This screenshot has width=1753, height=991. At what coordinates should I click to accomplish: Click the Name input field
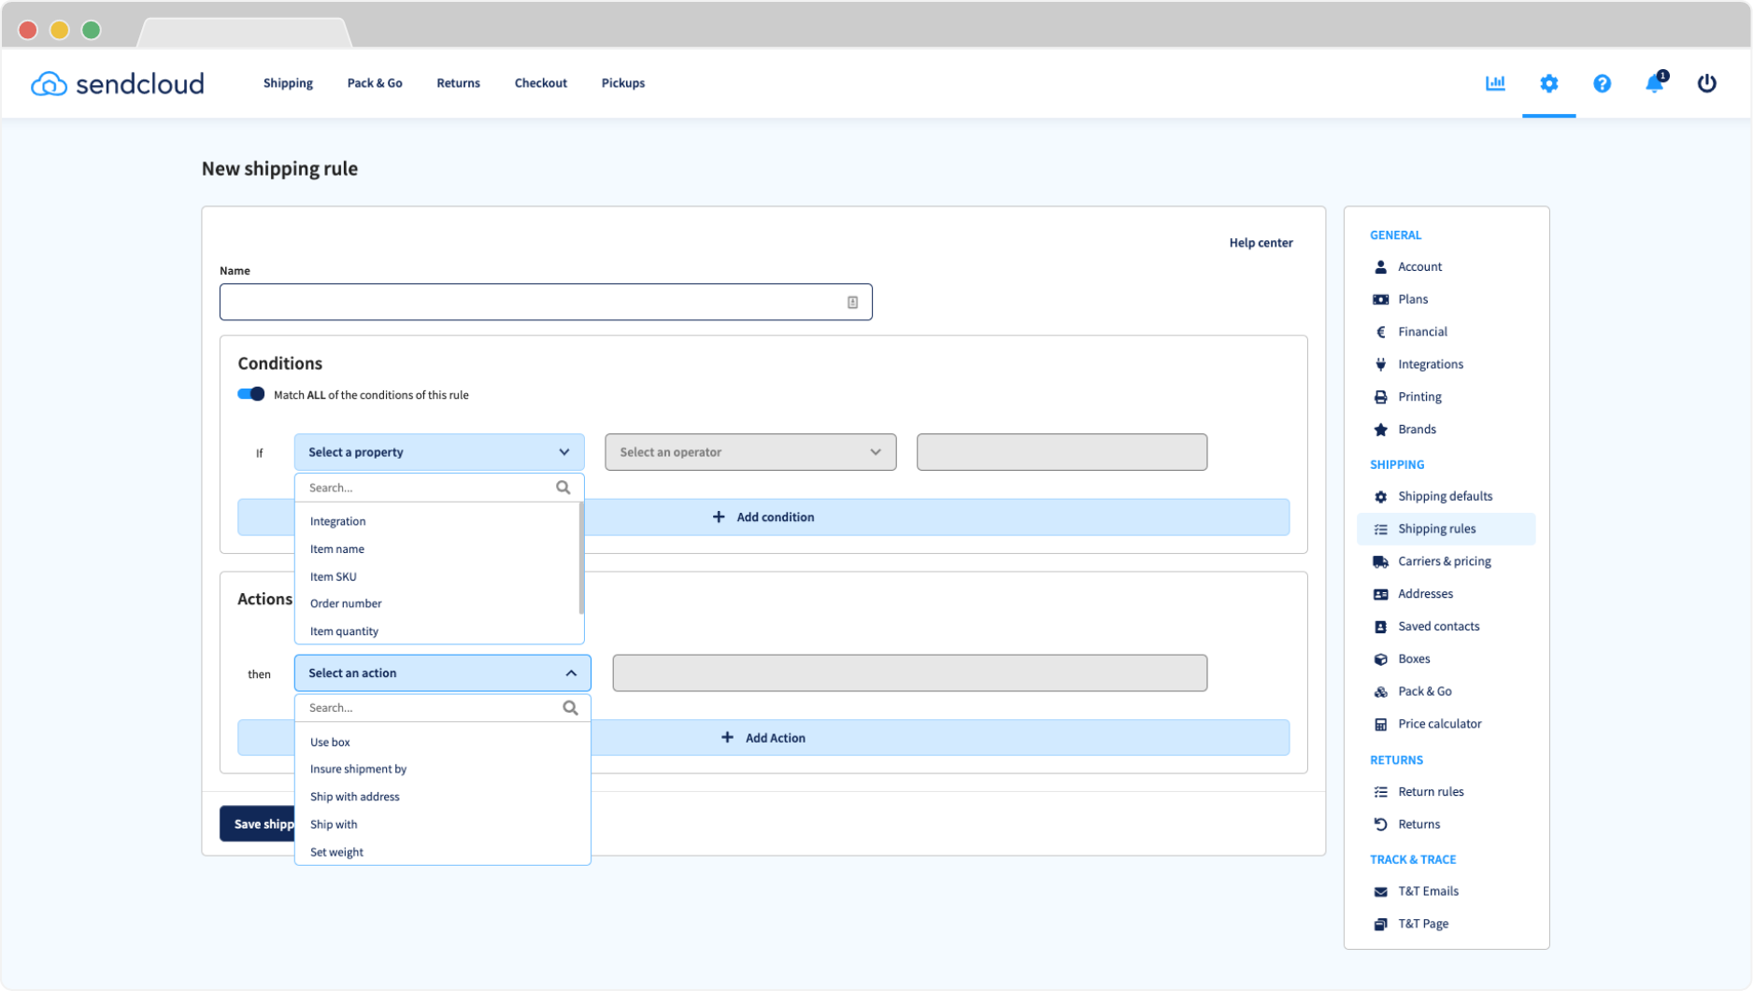click(546, 301)
